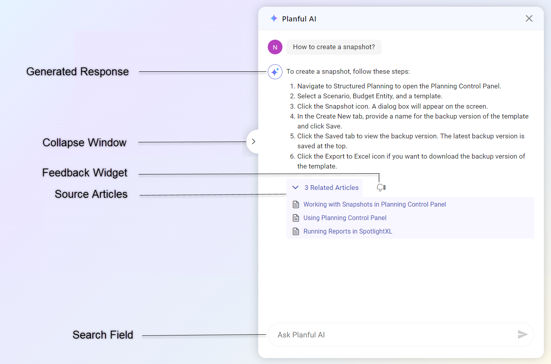Click the thumbs down feedback icon
The image size is (551, 364).
point(381,188)
